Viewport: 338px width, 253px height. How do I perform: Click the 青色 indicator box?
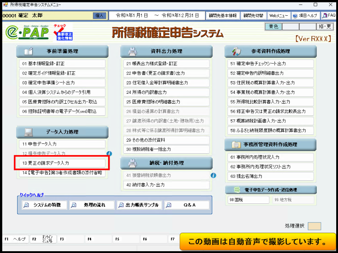273,27
